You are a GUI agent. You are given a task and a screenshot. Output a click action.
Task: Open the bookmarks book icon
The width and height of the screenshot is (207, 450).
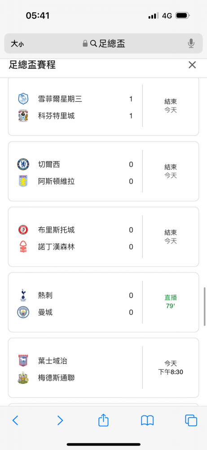pos(147,420)
